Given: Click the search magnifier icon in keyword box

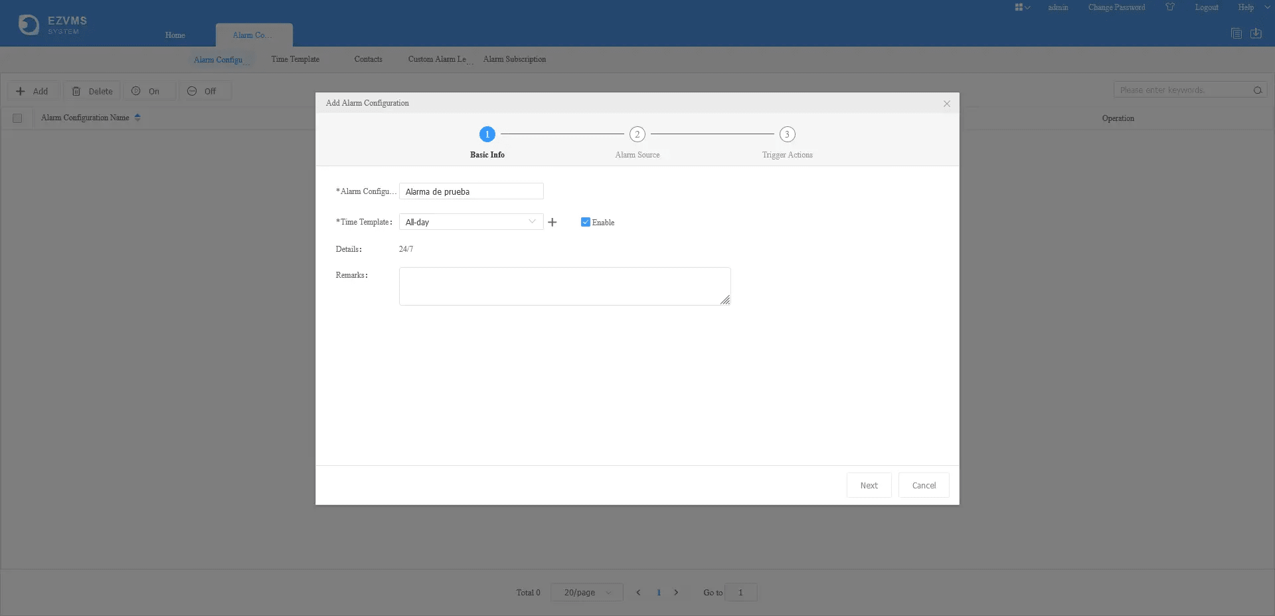Looking at the screenshot, I should (x=1258, y=90).
